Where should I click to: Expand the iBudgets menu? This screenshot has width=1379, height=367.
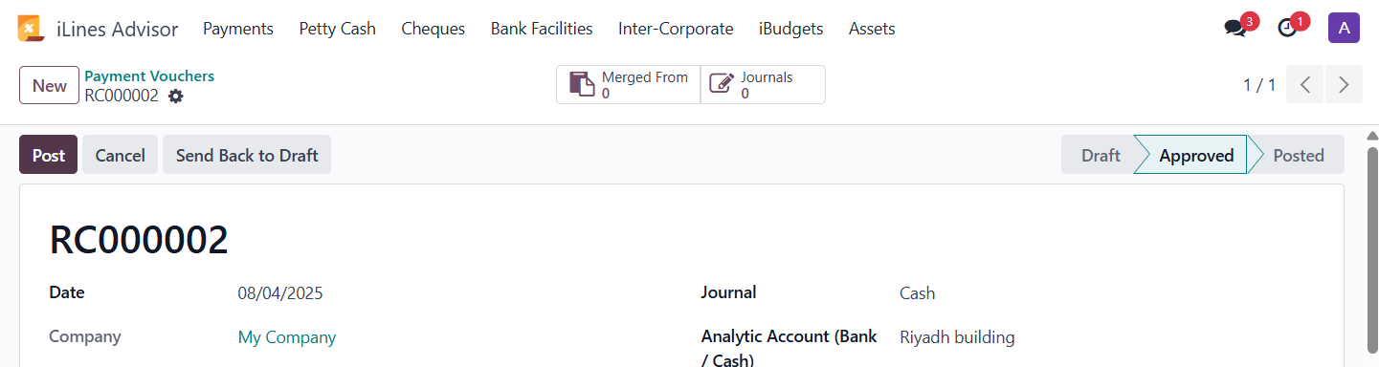pyautogui.click(x=790, y=29)
